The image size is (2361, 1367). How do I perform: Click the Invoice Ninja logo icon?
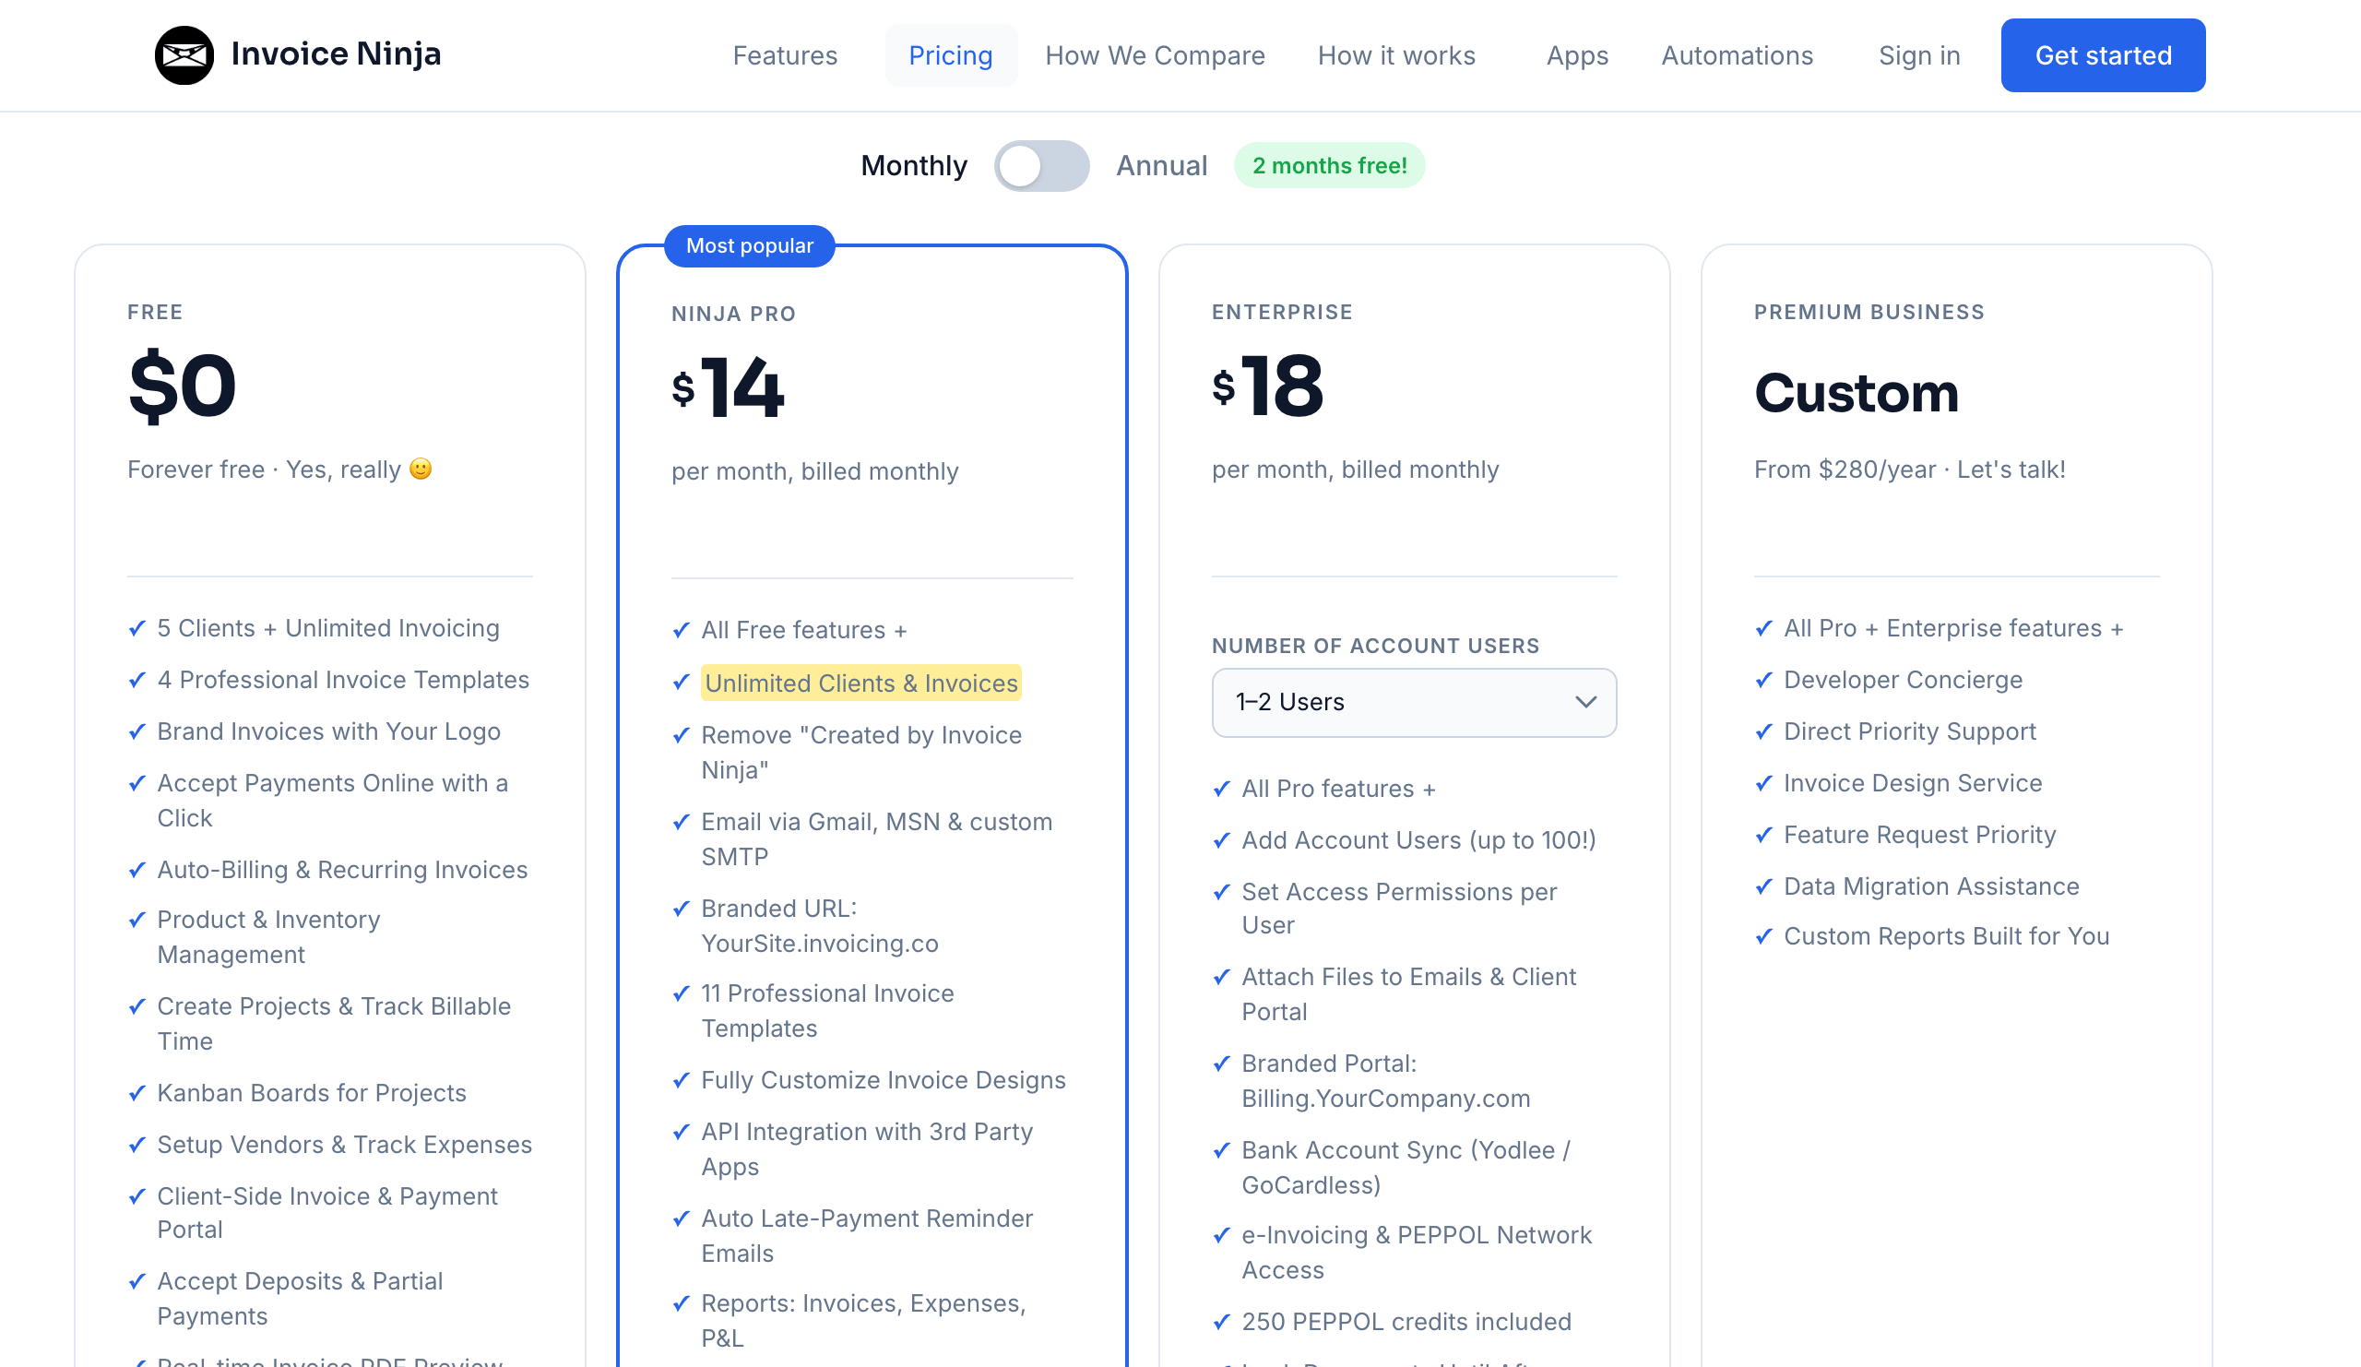tap(184, 55)
